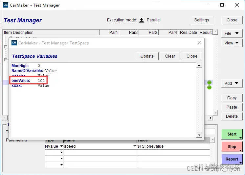Select the NameOfVariable variable line
The width and height of the screenshot is (245, 175).
click(34, 71)
